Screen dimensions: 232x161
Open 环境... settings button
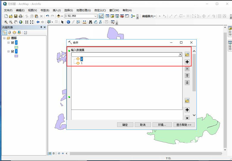point(162,125)
